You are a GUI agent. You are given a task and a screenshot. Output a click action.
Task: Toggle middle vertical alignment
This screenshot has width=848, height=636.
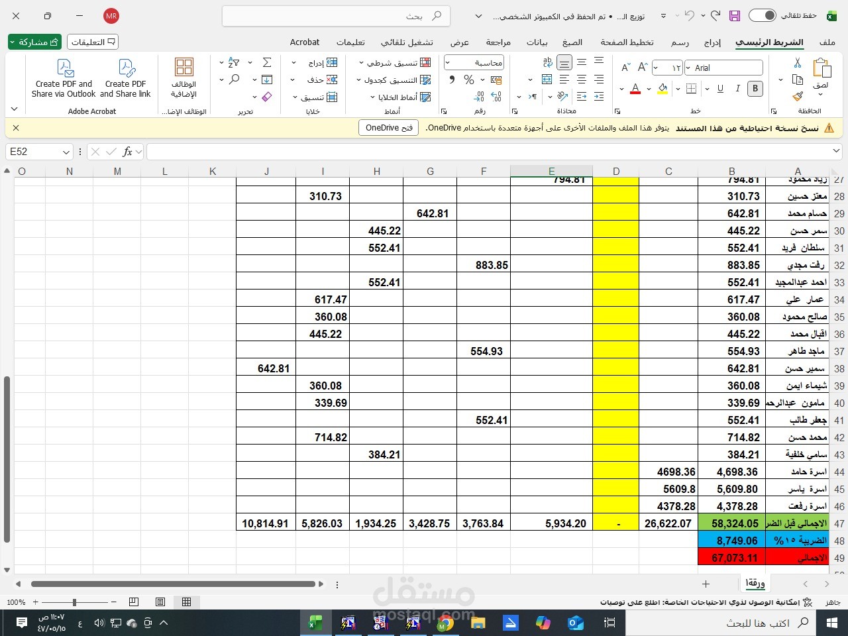tap(582, 62)
